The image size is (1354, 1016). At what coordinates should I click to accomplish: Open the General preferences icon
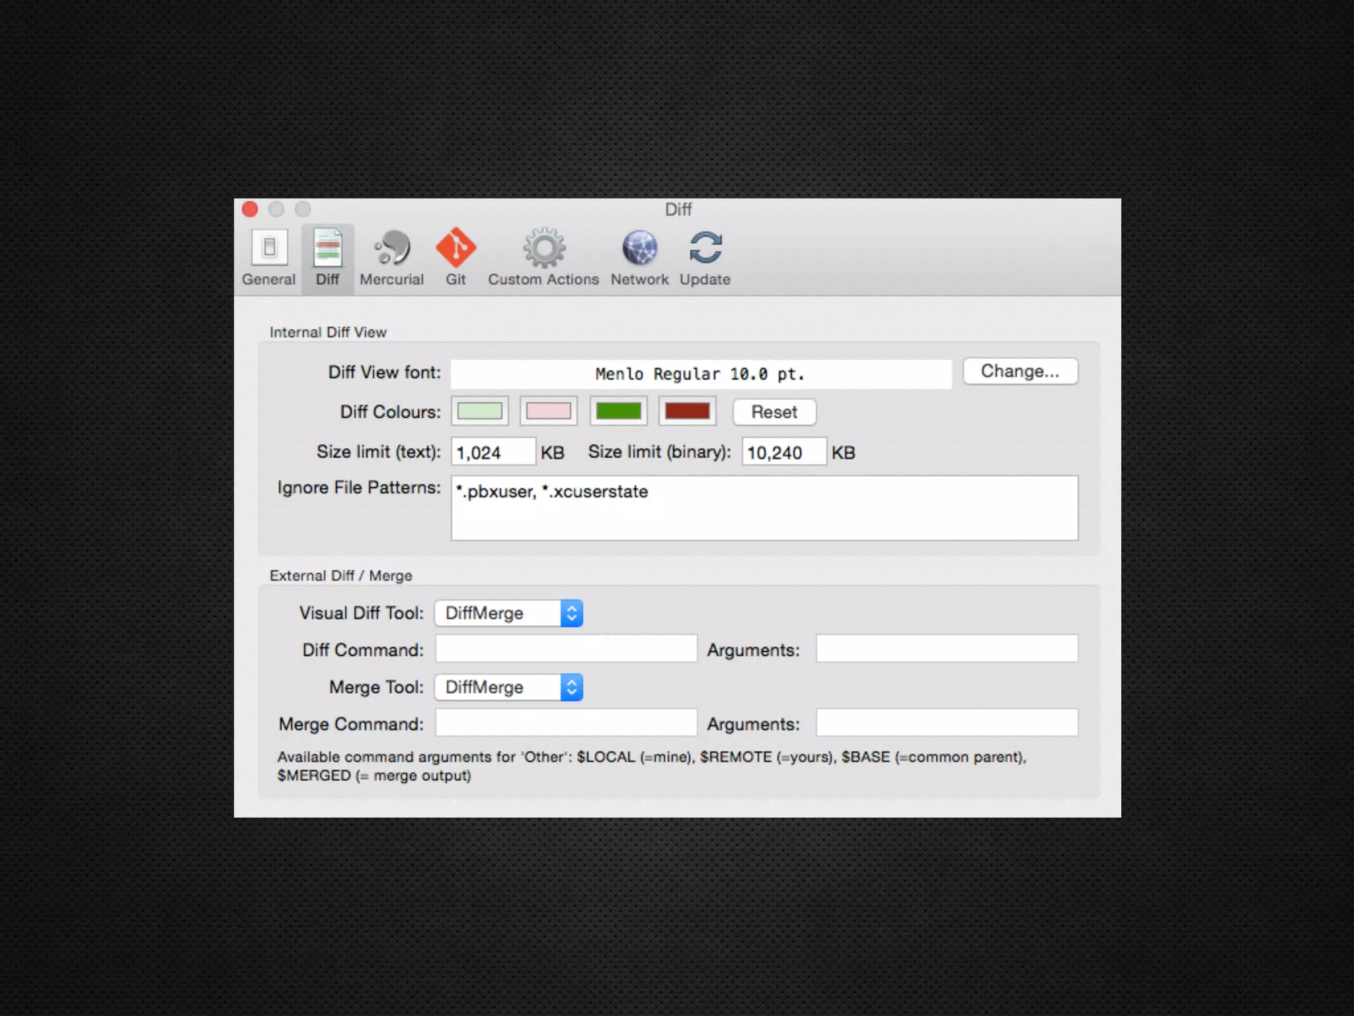pyautogui.click(x=268, y=249)
